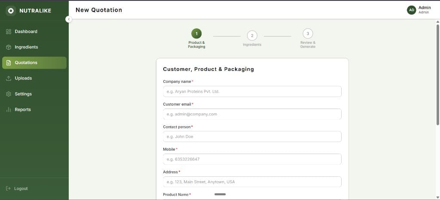Click the Settings gear icon
The image size is (440, 200).
click(x=9, y=94)
